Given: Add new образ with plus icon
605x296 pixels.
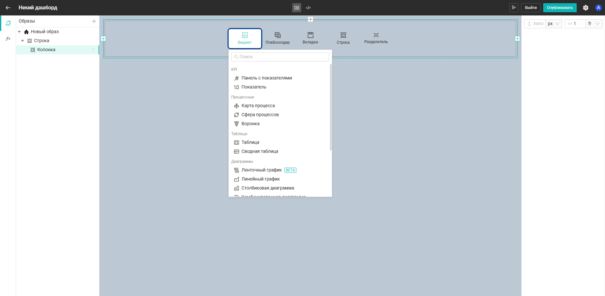Looking at the screenshot, I should 94,21.
